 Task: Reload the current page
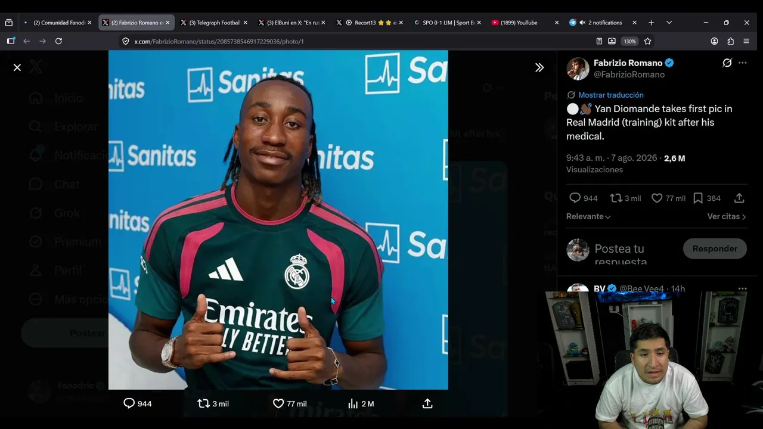[58, 41]
